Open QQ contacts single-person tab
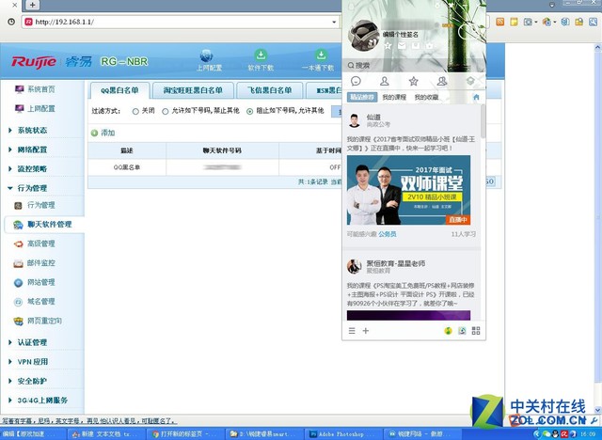Viewport: 602px width, 440px height. tap(385, 81)
